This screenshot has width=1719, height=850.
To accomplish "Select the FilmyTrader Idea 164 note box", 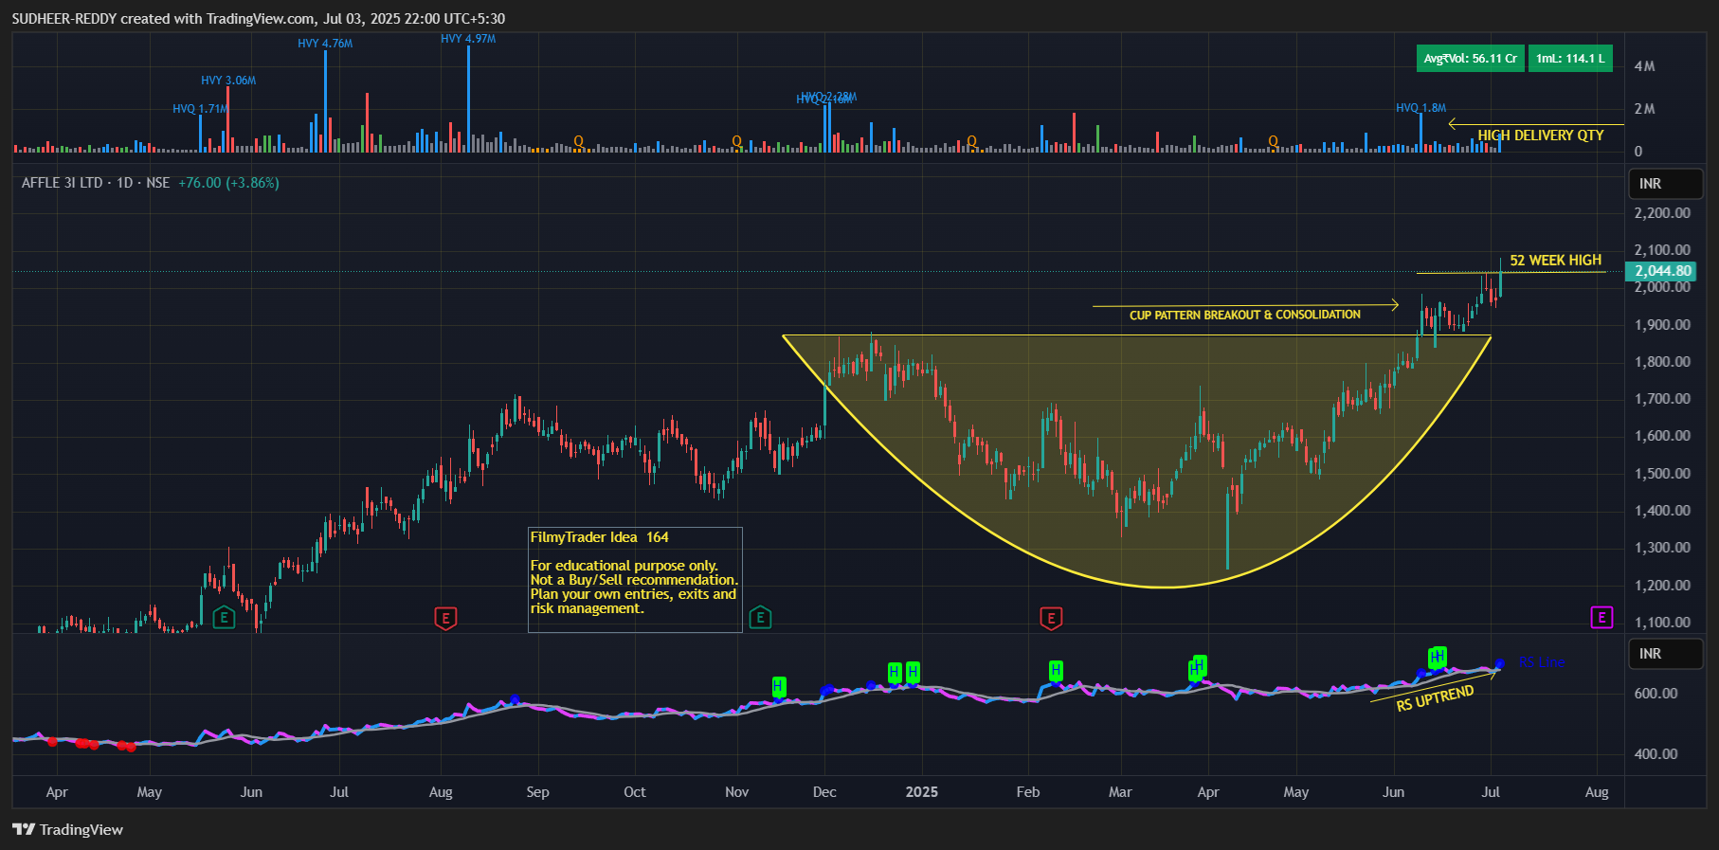I will [635, 579].
